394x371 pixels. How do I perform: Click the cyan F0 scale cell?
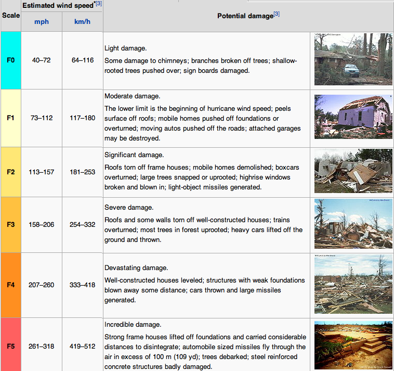(x=11, y=60)
